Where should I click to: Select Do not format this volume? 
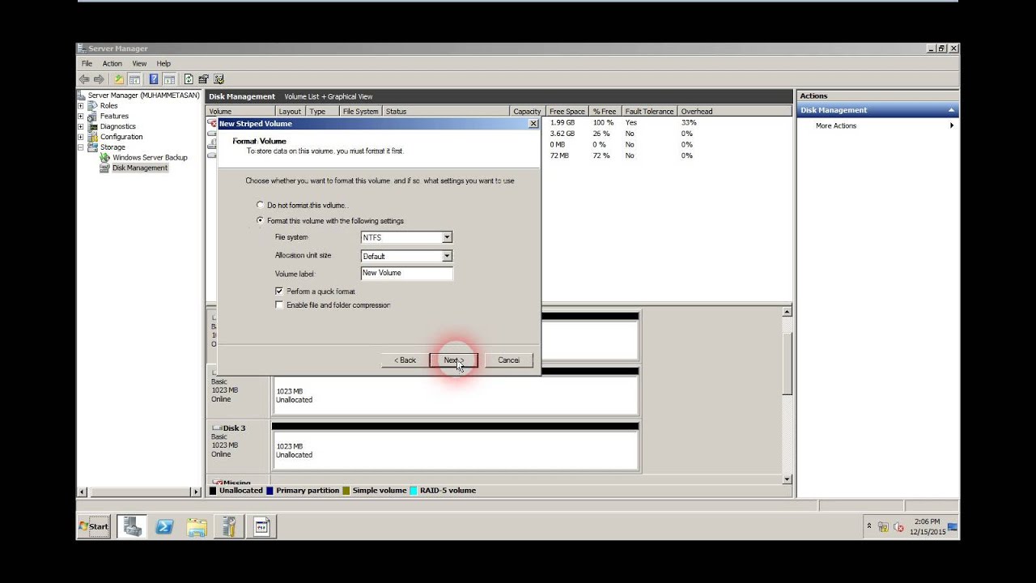tap(260, 206)
